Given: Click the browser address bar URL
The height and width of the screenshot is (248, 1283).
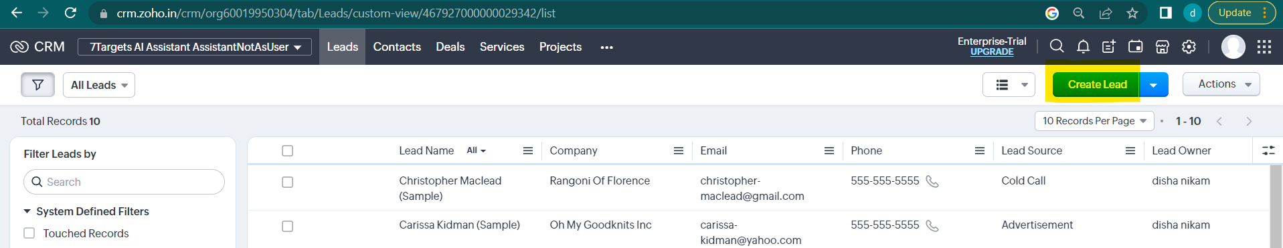Looking at the screenshot, I should [x=336, y=13].
